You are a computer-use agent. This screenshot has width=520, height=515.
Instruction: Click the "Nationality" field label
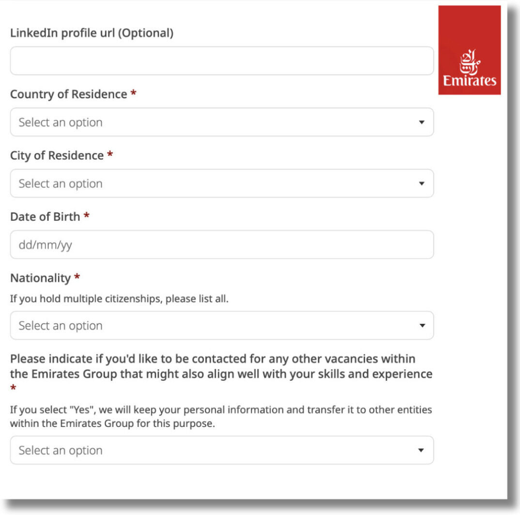point(40,278)
